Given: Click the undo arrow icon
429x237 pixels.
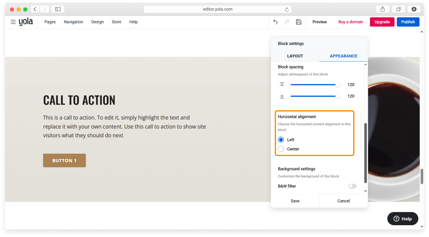Looking at the screenshot, I should pos(275,22).
